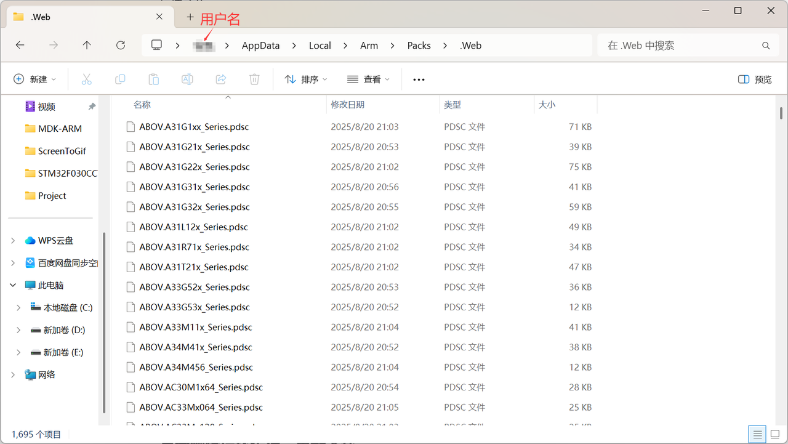Click the file list vertical scrollbar
The height and width of the screenshot is (444, 788).
[x=781, y=113]
